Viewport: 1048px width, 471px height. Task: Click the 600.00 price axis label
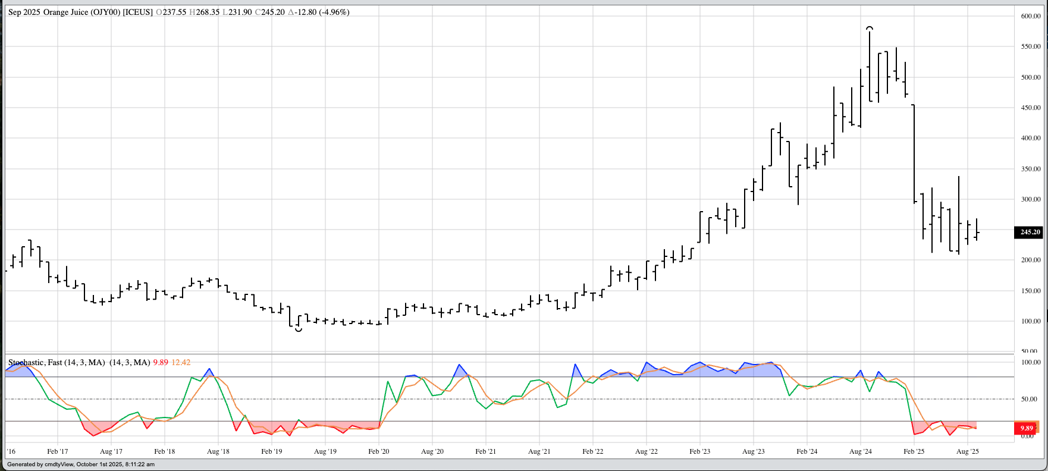click(1031, 16)
